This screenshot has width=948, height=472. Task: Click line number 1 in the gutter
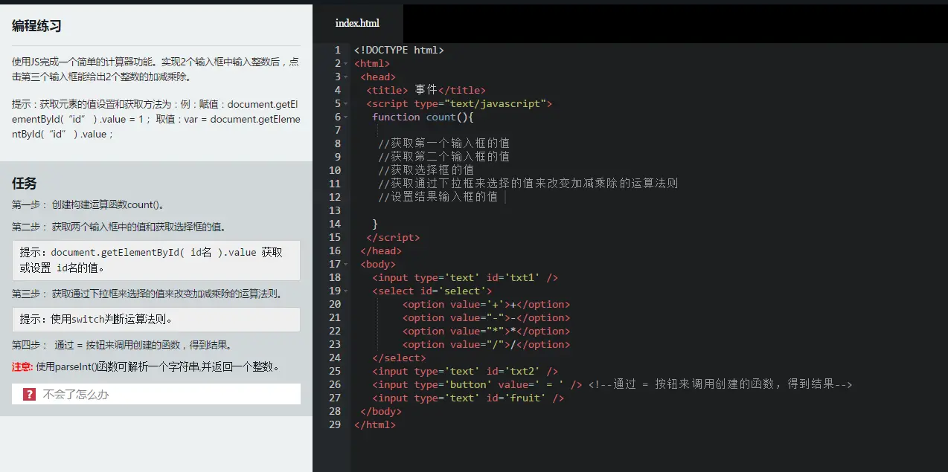pyautogui.click(x=338, y=50)
